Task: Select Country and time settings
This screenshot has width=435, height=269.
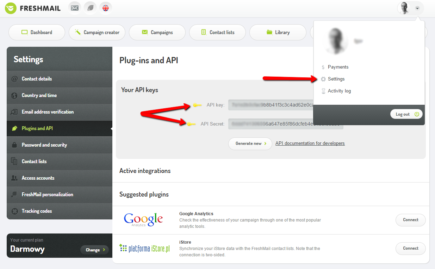Action: coord(60,95)
